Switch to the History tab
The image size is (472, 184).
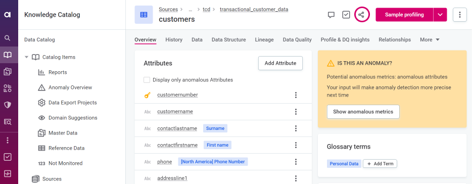click(174, 40)
